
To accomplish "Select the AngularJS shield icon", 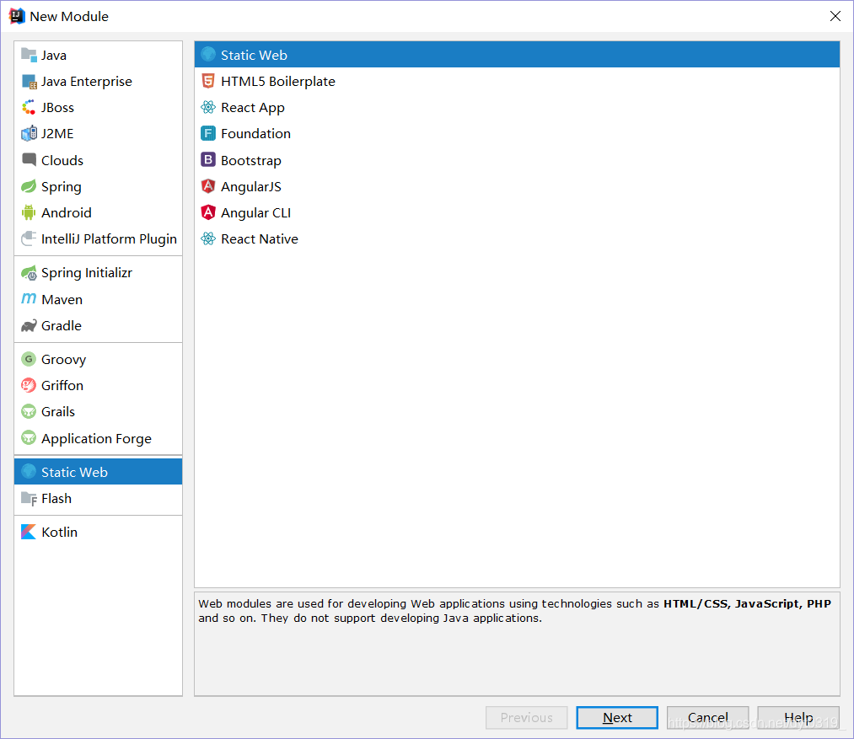I will click(208, 186).
